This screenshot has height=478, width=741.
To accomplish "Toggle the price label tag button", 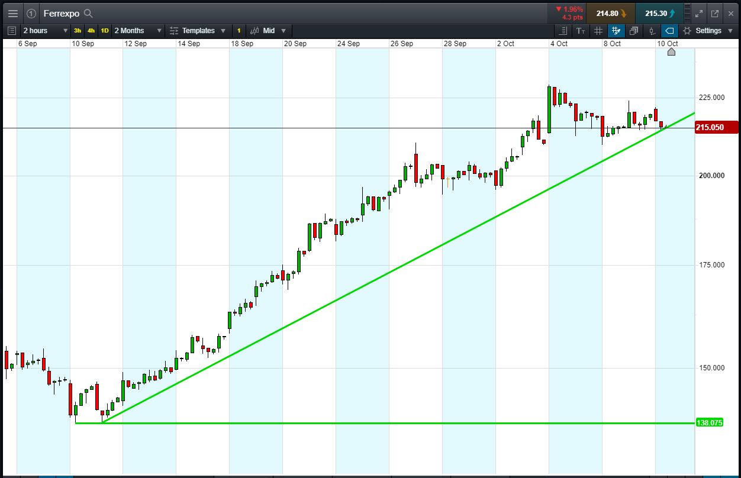I will [x=669, y=31].
